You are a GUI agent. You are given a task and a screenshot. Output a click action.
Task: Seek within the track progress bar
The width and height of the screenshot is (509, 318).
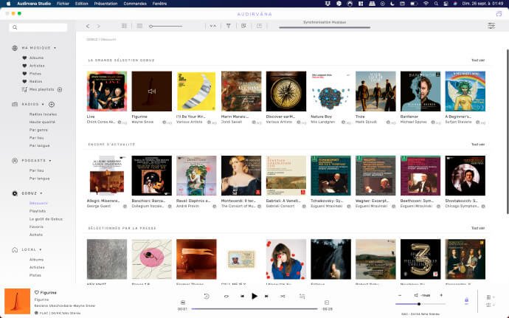(254, 309)
